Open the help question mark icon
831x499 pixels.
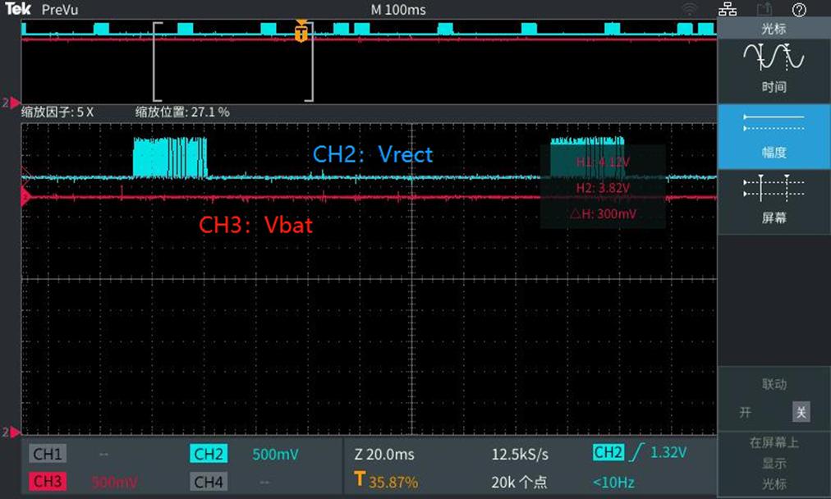[x=799, y=10]
